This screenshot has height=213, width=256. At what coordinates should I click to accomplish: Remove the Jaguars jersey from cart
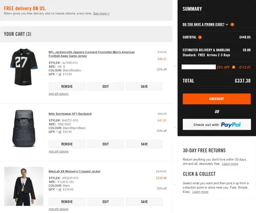point(67,86)
